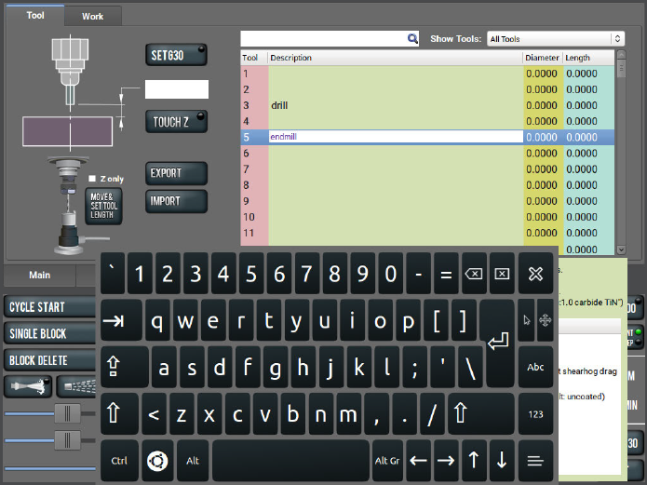Toggle the left Shift key on the keyboard

coord(114,413)
